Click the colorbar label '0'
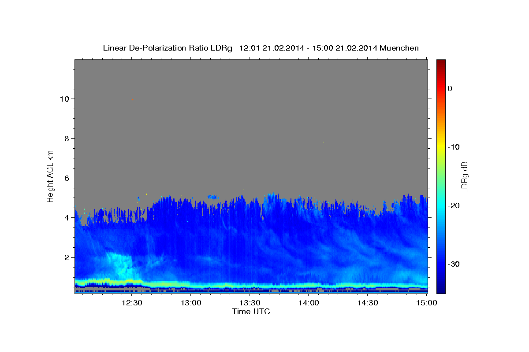This screenshot has width=529, height=352. (450, 88)
